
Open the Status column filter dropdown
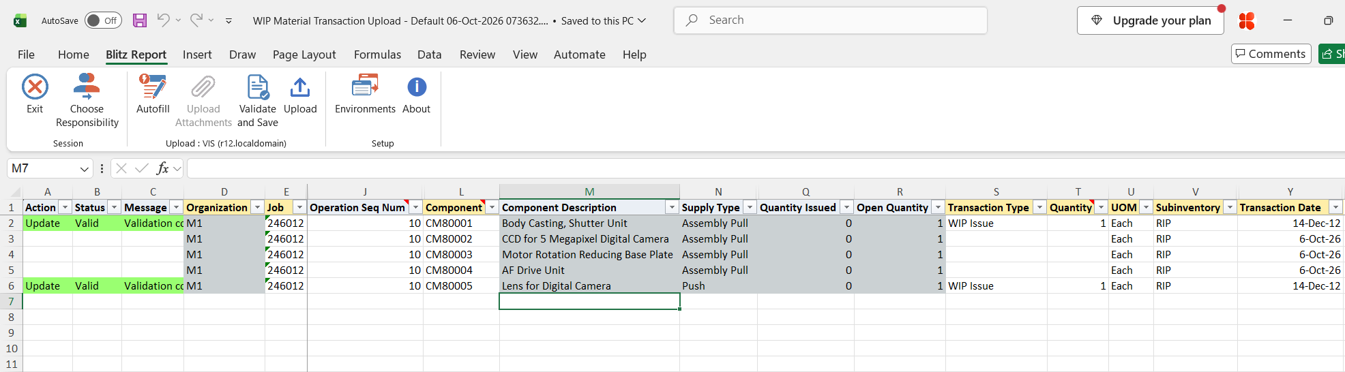point(115,207)
